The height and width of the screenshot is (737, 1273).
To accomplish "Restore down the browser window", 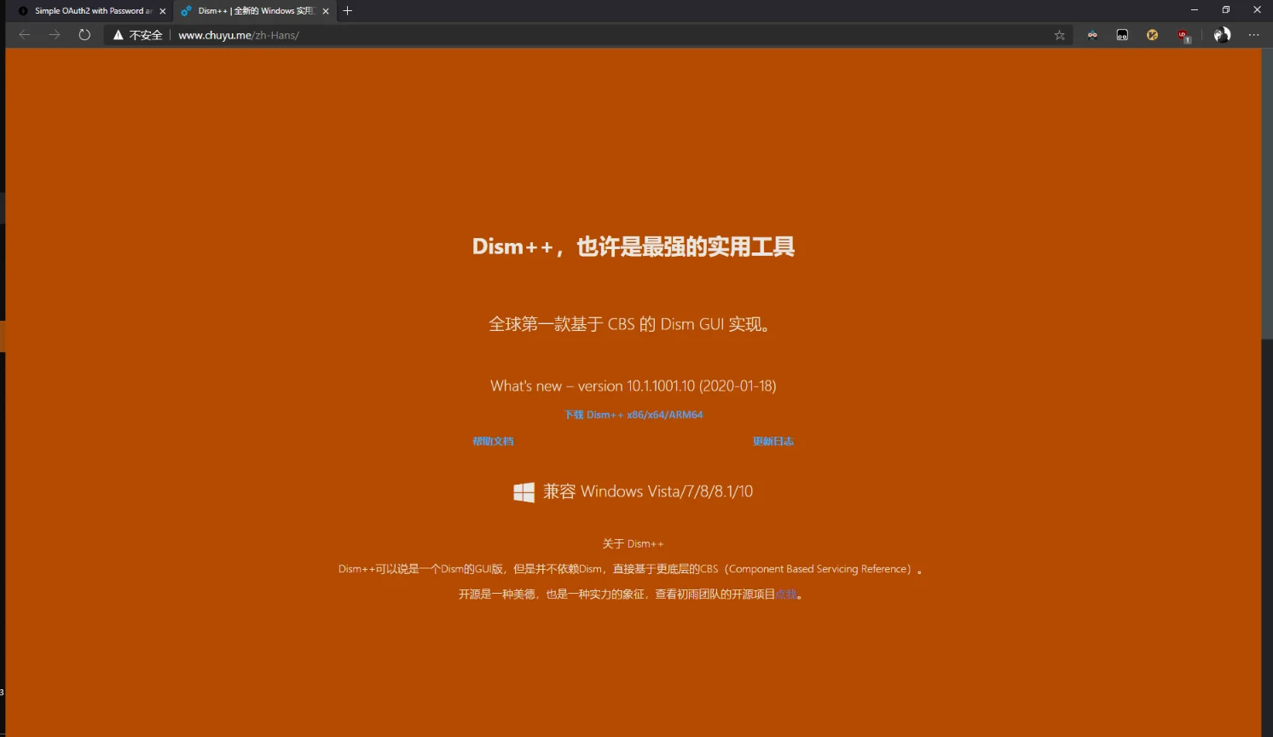I will tap(1225, 10).
